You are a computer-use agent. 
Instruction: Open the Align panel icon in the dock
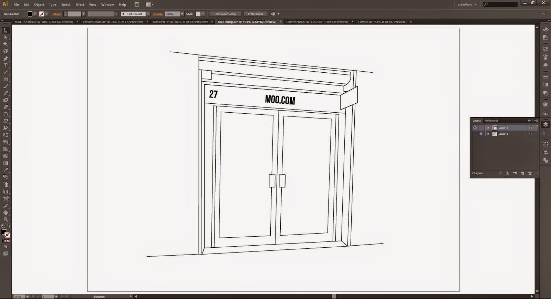545,152
